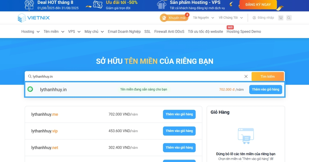Image resolution: width=309 pixels, height=162 pixels.
Task: Click the X to clear the domain search field
Action: tap(246, 76)
